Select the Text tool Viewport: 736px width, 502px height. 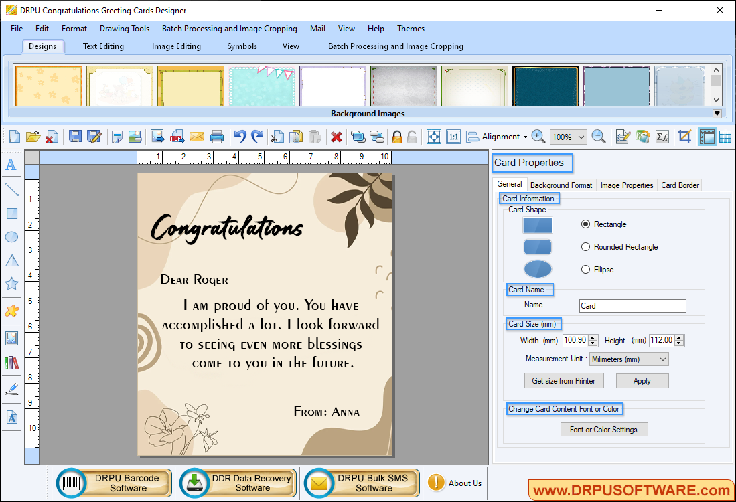pyautogui.click(x=11, y=165)
